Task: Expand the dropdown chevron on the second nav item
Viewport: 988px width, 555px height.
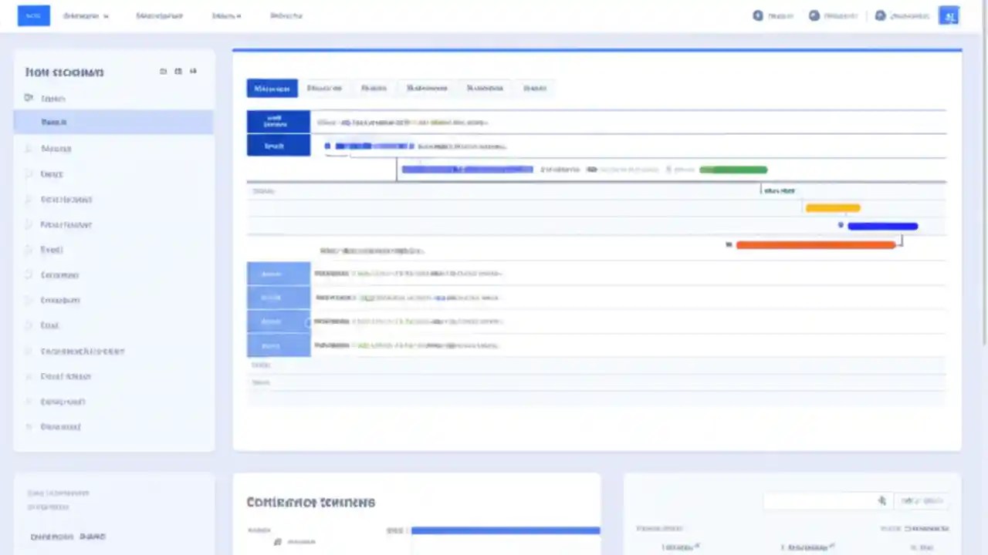Action: pos(106,15)
